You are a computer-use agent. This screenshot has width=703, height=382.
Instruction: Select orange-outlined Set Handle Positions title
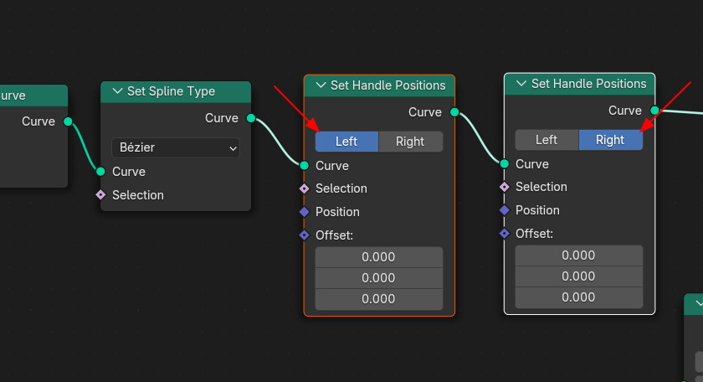(x=387, y=85)
